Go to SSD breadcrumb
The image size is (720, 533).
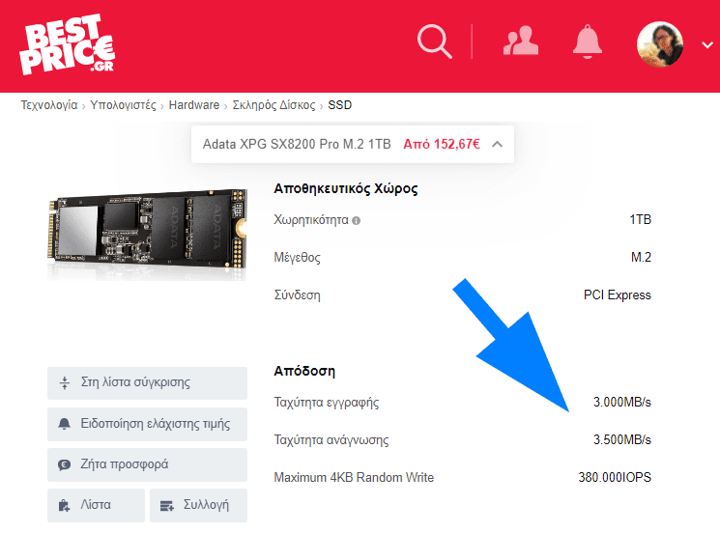340,105
